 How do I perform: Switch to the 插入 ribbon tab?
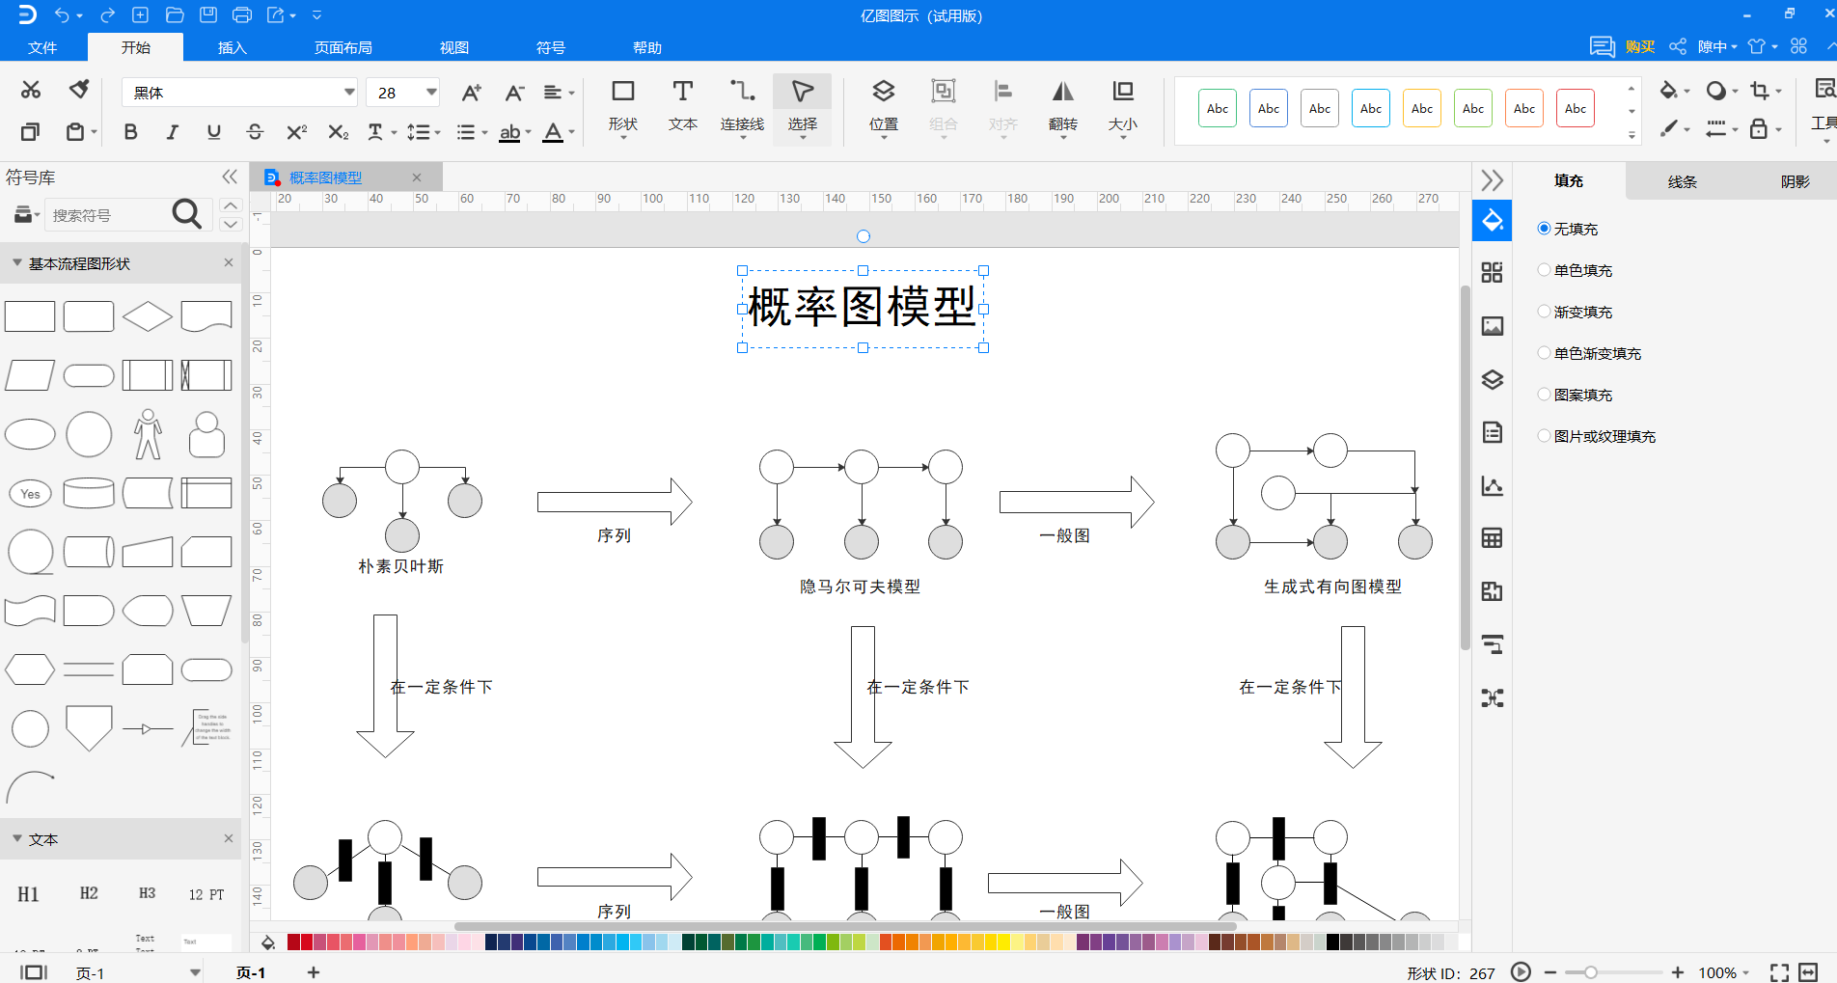[x=232, y=47]
